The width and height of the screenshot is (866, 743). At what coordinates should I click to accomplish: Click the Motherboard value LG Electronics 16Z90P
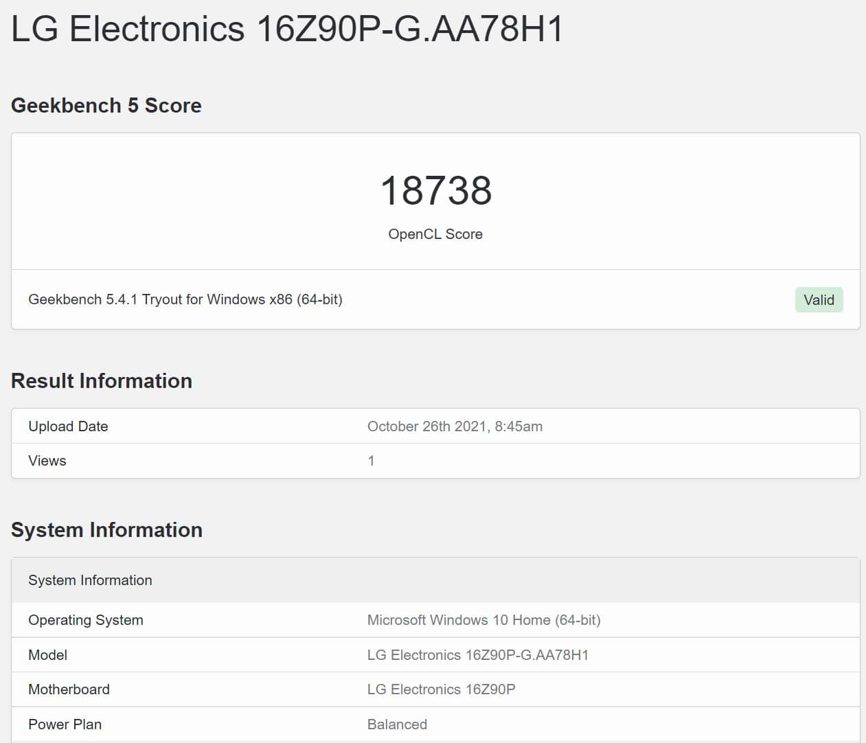442,689
